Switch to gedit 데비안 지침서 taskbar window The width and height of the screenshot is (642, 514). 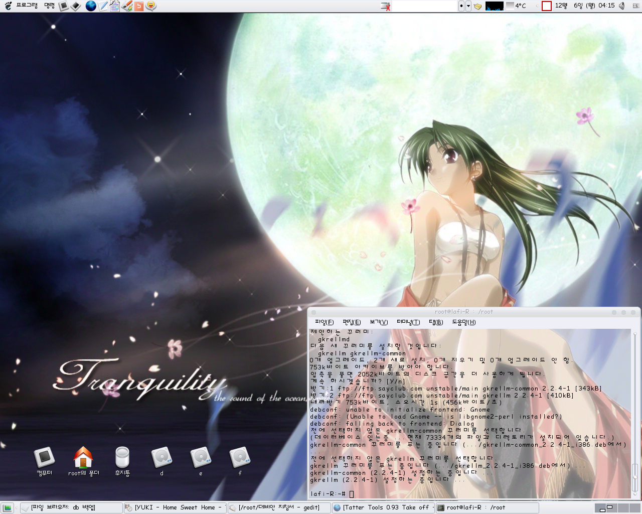coord(279,508)
